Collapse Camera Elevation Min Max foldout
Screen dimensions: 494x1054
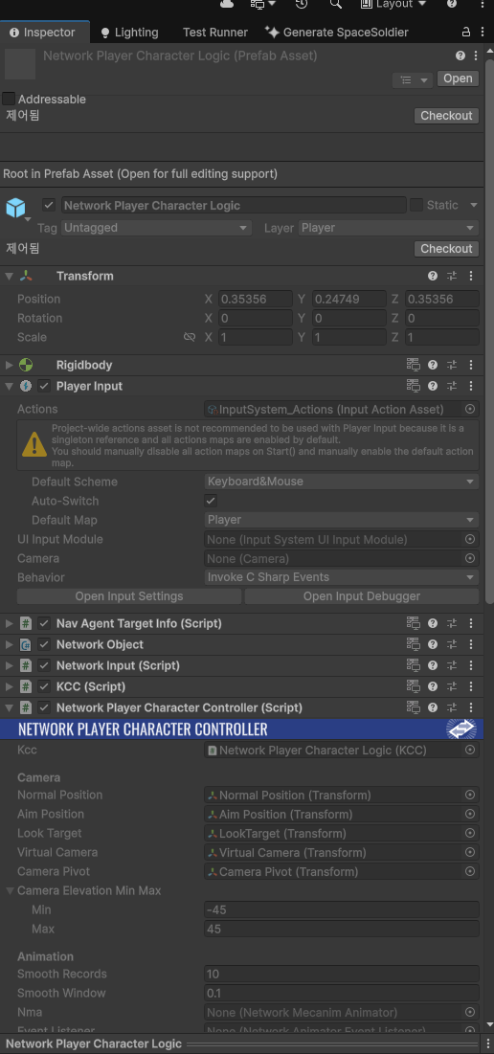(x=11, y=890)
